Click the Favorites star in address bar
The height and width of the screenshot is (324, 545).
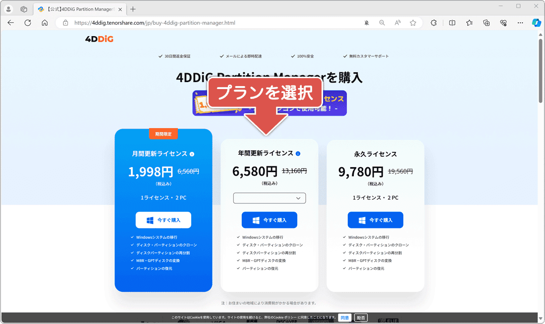[412, 23]
